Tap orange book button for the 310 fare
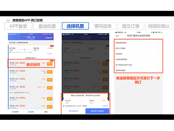Viewport: 174px width, 131px height. [x=50, y=64]
